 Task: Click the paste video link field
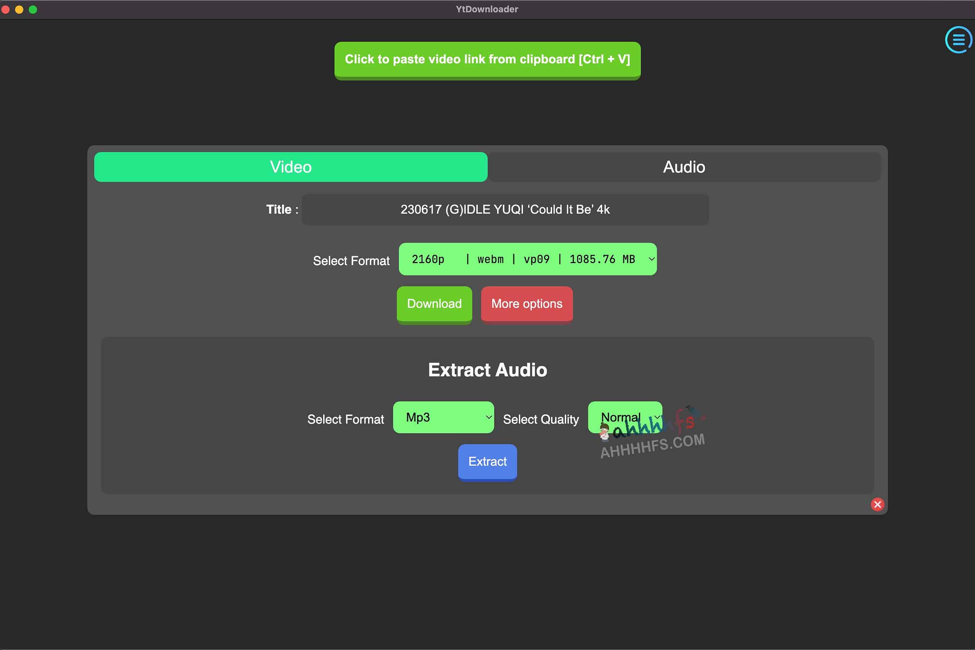coord(487,59)
